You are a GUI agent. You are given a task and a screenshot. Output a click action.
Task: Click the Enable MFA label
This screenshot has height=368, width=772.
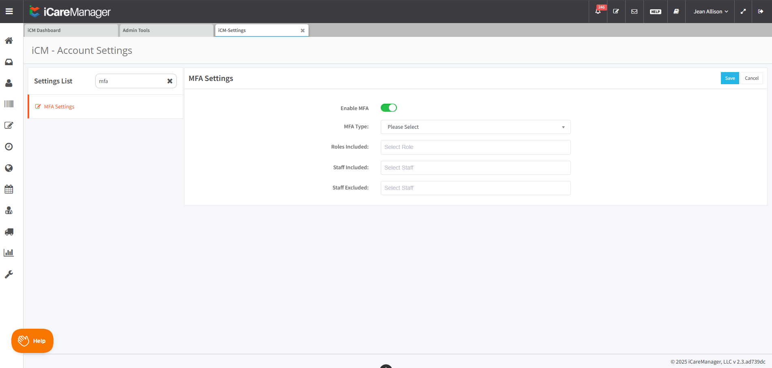tap(354, 108)
